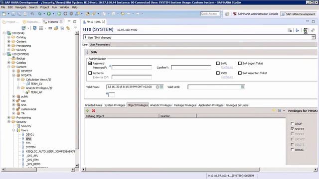Viewport: 319px width, 179px height.
Task: Click the Configure link under SAML
Action: click(227, 67)
